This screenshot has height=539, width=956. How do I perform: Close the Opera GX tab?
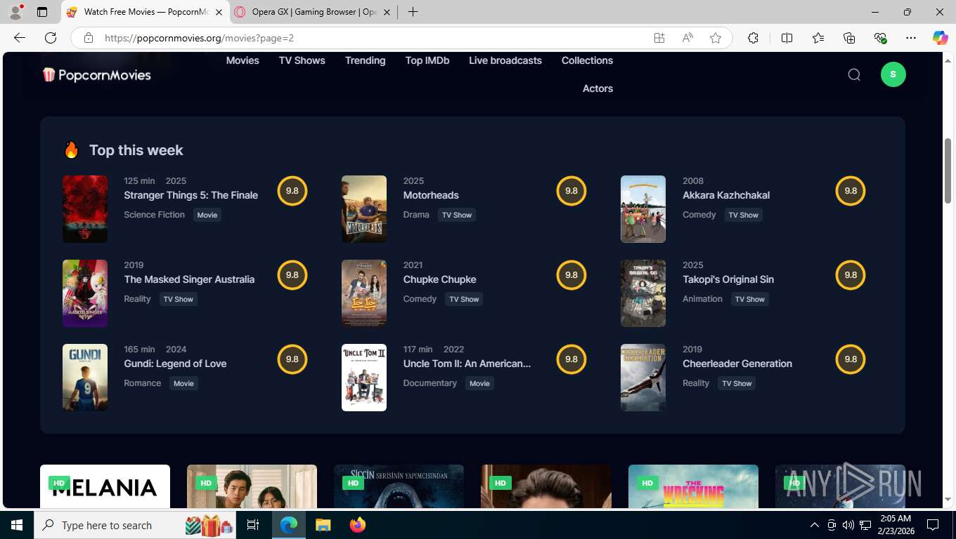(387, 12)
